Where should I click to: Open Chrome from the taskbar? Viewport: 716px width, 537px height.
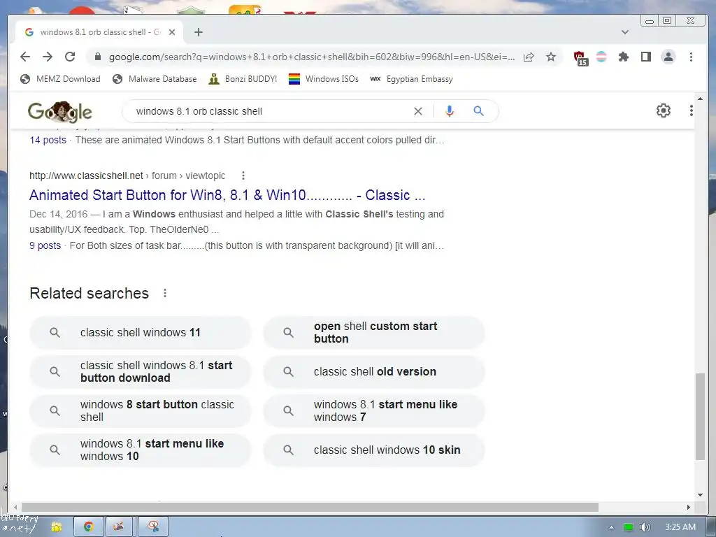click(89, 527)
